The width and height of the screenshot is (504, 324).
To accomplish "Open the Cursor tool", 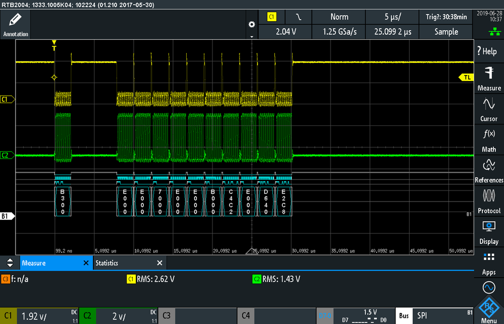I will coord(489,109).
